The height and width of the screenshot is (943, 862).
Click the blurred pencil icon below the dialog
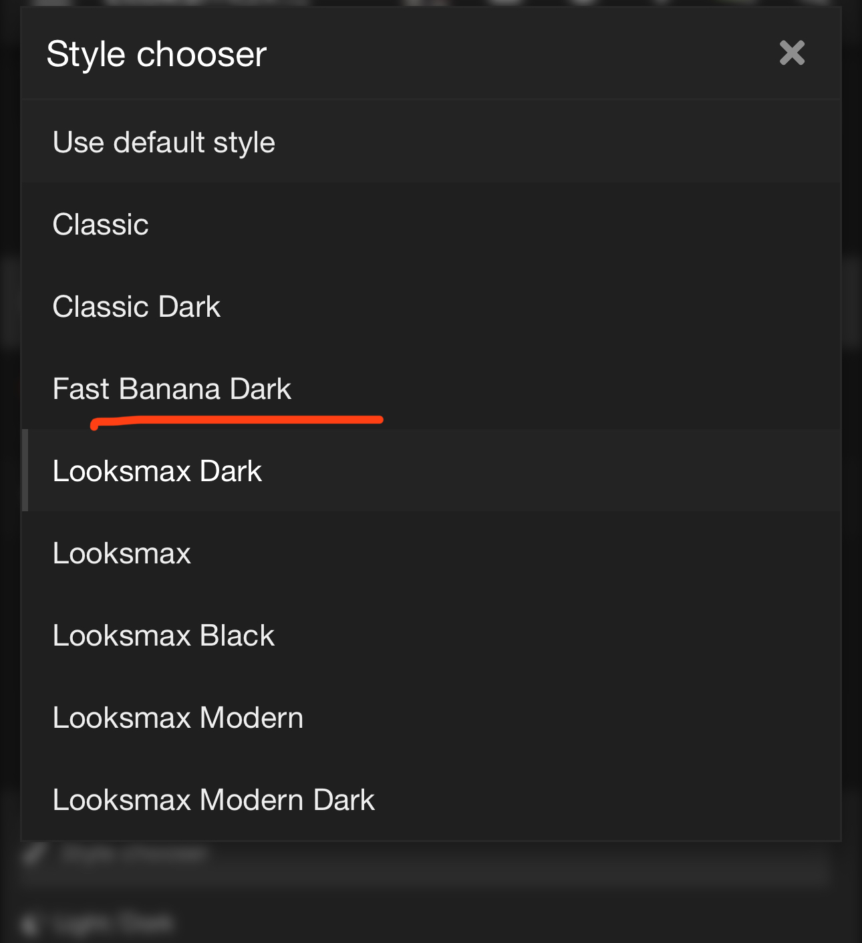(x=35, y=854)
